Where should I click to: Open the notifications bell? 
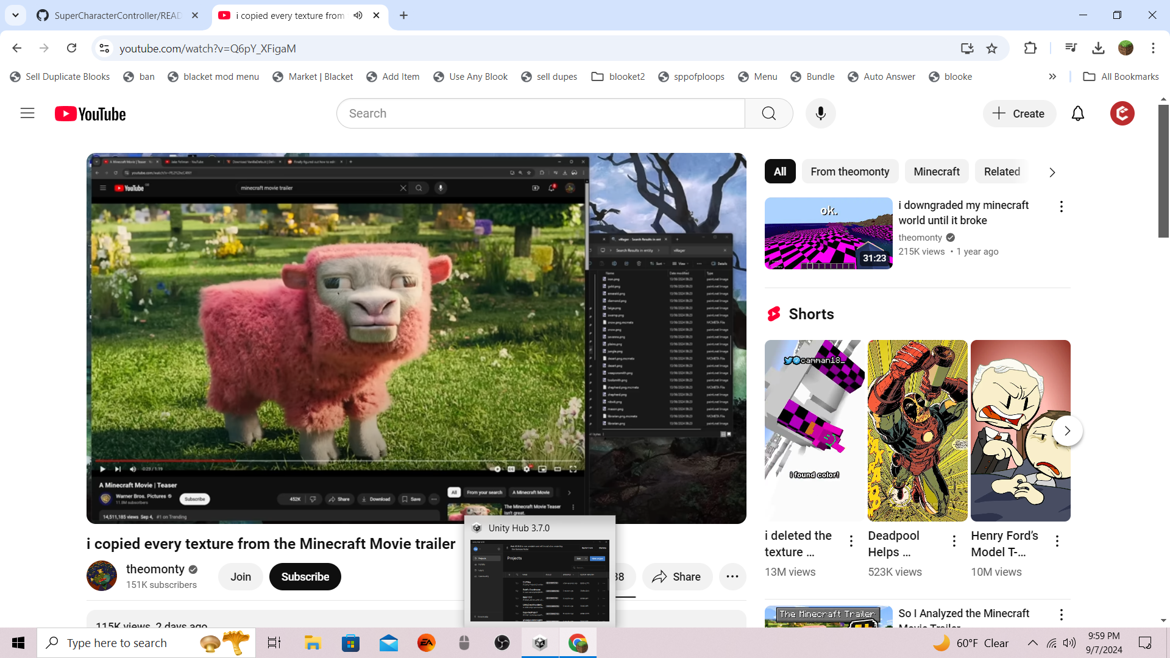pyautogui.click(x=1077, y=113)
